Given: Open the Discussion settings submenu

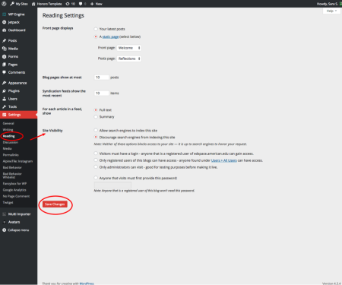Looking at the screenshot, I should click(x=11, y=142).
